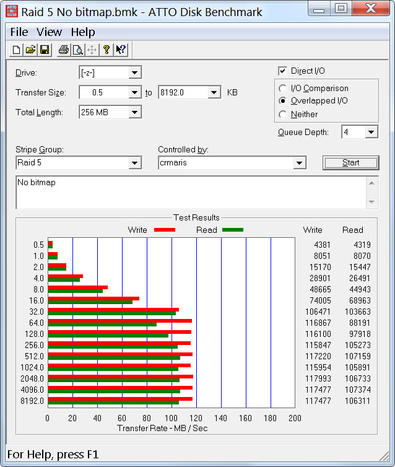The width and height of the screenshot is (395, 467).
Task: Click the description scrollbar up arrow
Action: 371,183
